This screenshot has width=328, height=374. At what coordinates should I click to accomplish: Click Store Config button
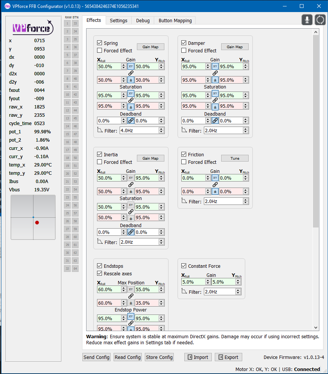(x=159, y=357)
